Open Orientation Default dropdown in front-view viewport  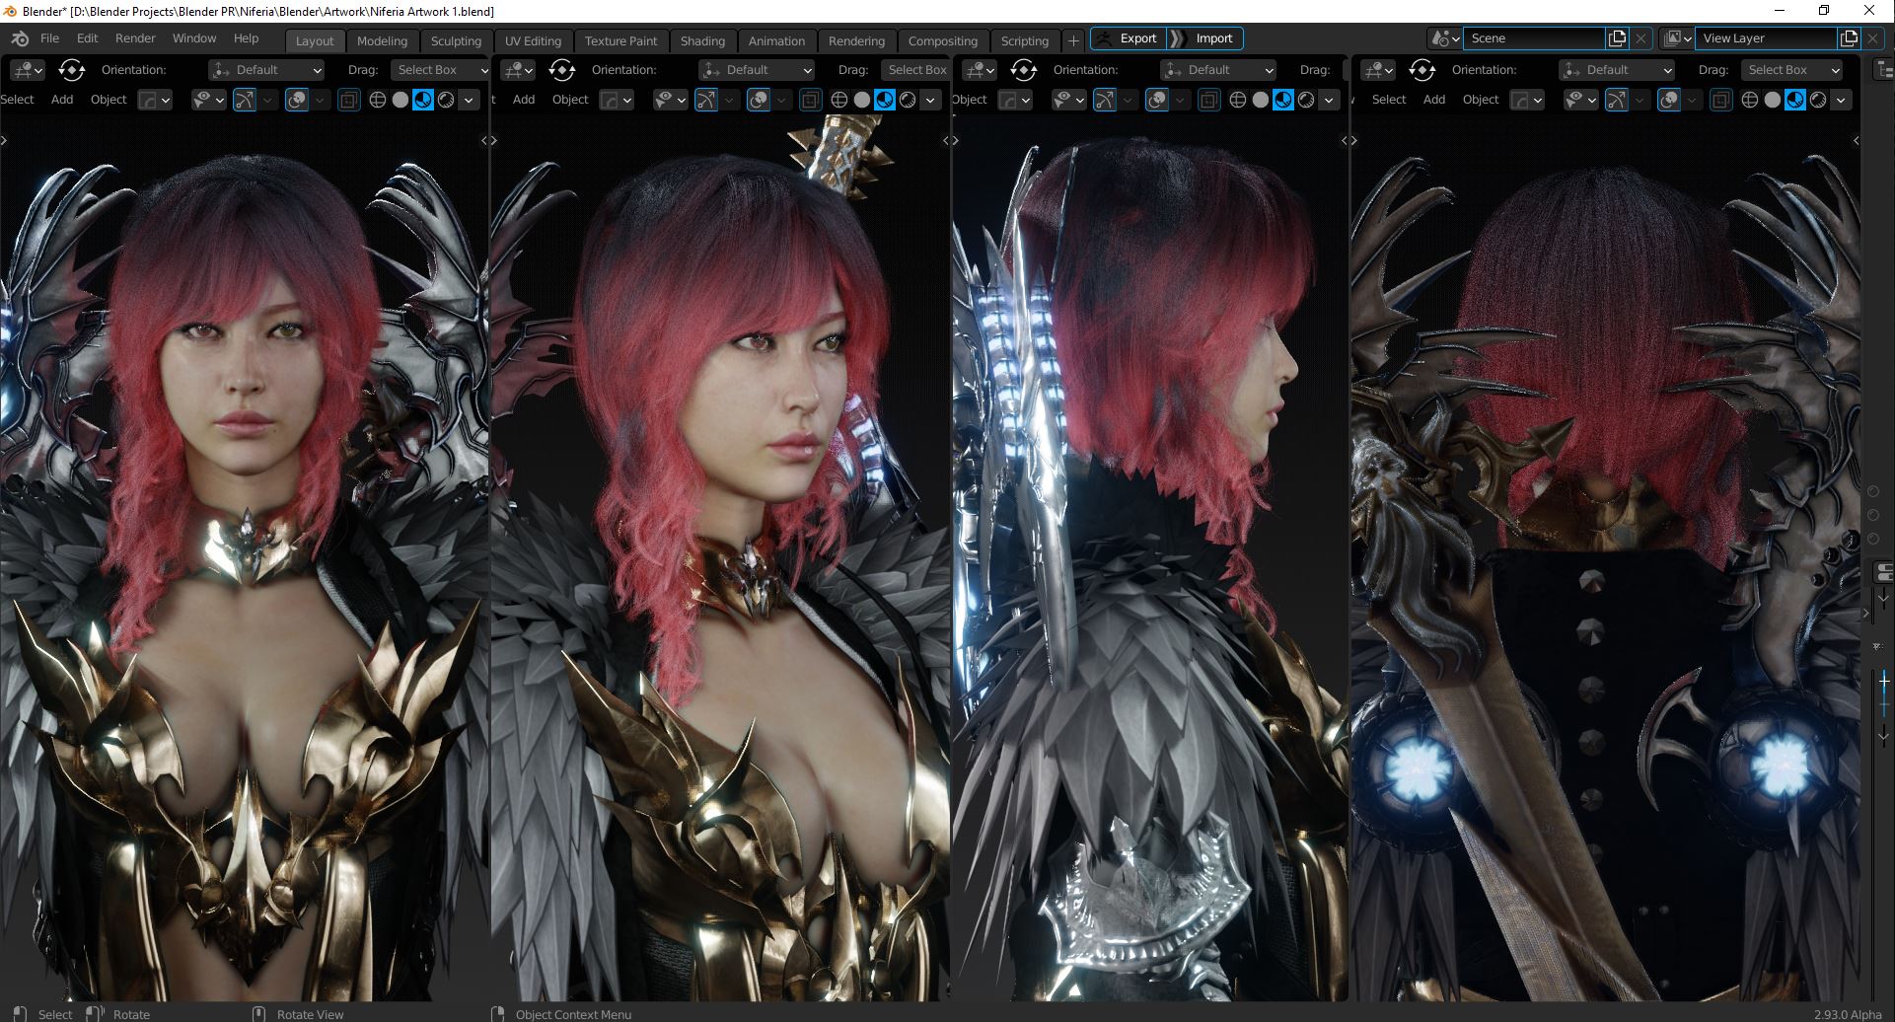(x=266, y=70)
